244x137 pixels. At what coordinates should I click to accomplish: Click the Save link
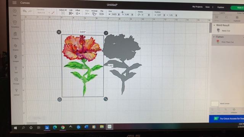click(207, 7)
